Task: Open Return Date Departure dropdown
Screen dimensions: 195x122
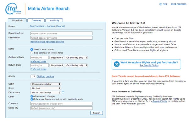Action: (x=57, y=65)
